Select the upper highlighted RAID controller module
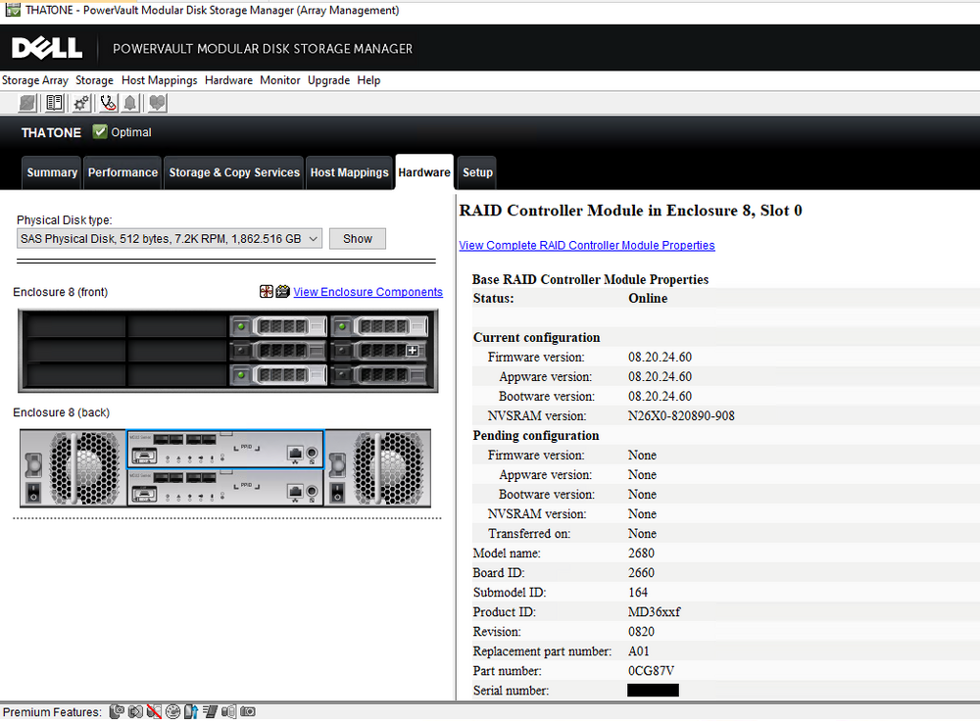Screen dimensions: 980x721 (x=225, y=449)
